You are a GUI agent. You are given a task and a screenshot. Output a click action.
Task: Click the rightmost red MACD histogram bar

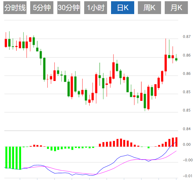pos(176,142)
